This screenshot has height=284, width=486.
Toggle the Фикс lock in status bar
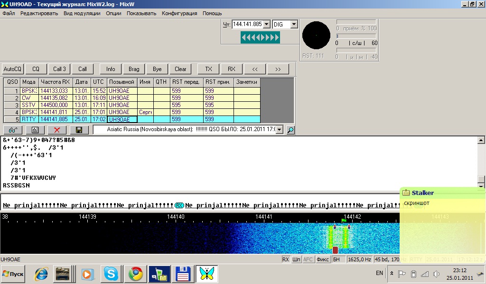323,259
